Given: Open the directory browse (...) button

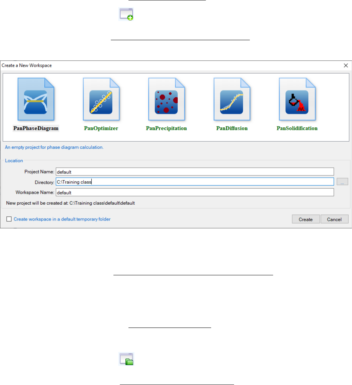Looking at the screenshot, I should pos(342,182).
